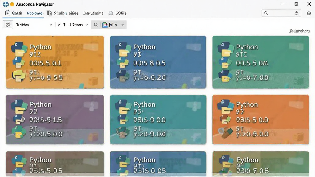Click the version text 0310-7 0.6

(x=253, y=171)
